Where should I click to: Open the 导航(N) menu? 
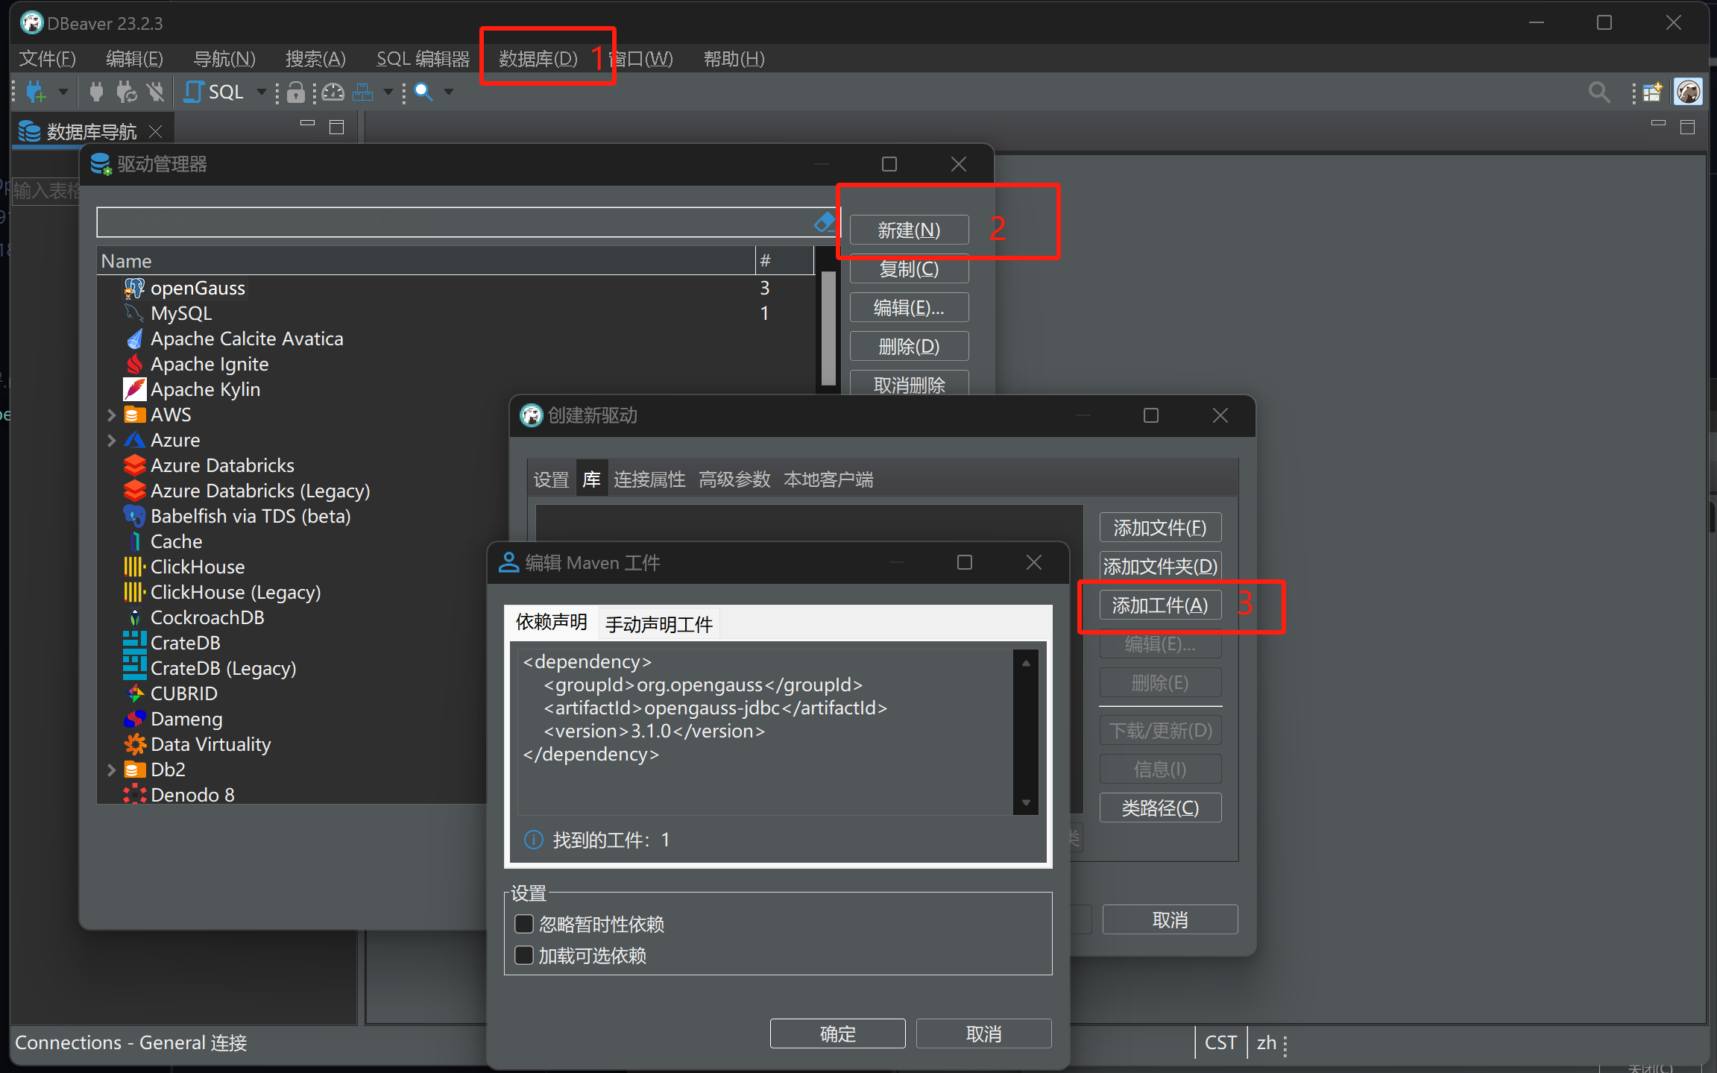(x=224, y=58)
